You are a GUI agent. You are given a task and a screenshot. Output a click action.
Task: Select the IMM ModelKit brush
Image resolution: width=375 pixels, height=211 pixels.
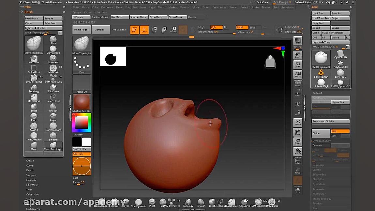(34, 79)
